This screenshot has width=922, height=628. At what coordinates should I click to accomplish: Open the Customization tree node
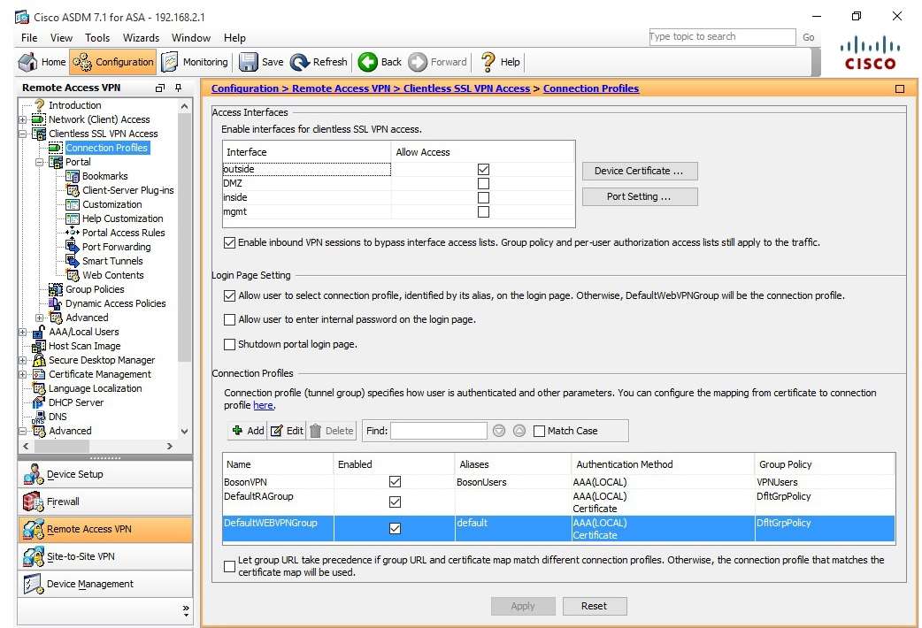pyautogui.click(x=111, y=204)
